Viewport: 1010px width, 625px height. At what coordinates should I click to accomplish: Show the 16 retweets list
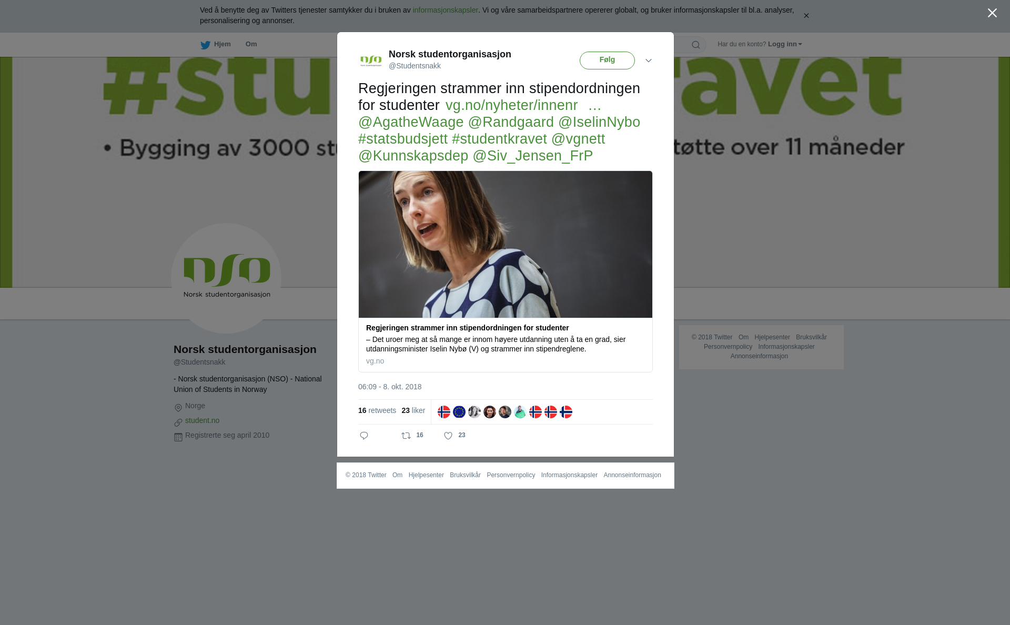click(x=377, y=410)
